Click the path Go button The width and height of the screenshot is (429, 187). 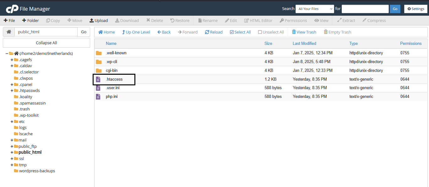point(84,32)
